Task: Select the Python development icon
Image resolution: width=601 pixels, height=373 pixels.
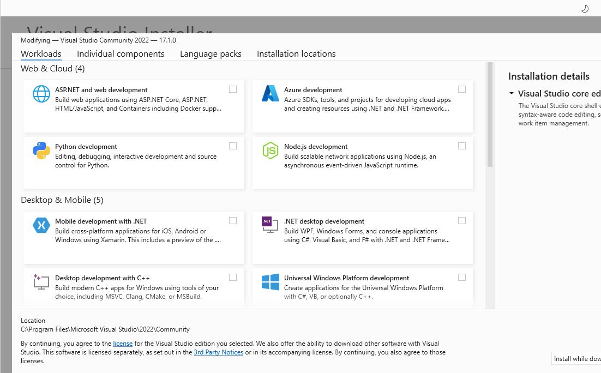Action: pyautogui.click(x=40, y=151)
